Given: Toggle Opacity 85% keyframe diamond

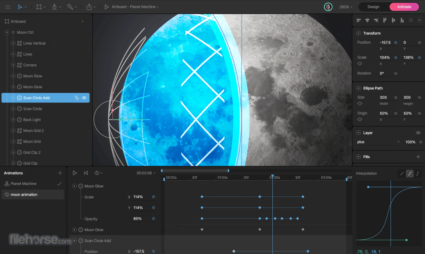Looking at the screenshot, I should [x=153, y=219].
